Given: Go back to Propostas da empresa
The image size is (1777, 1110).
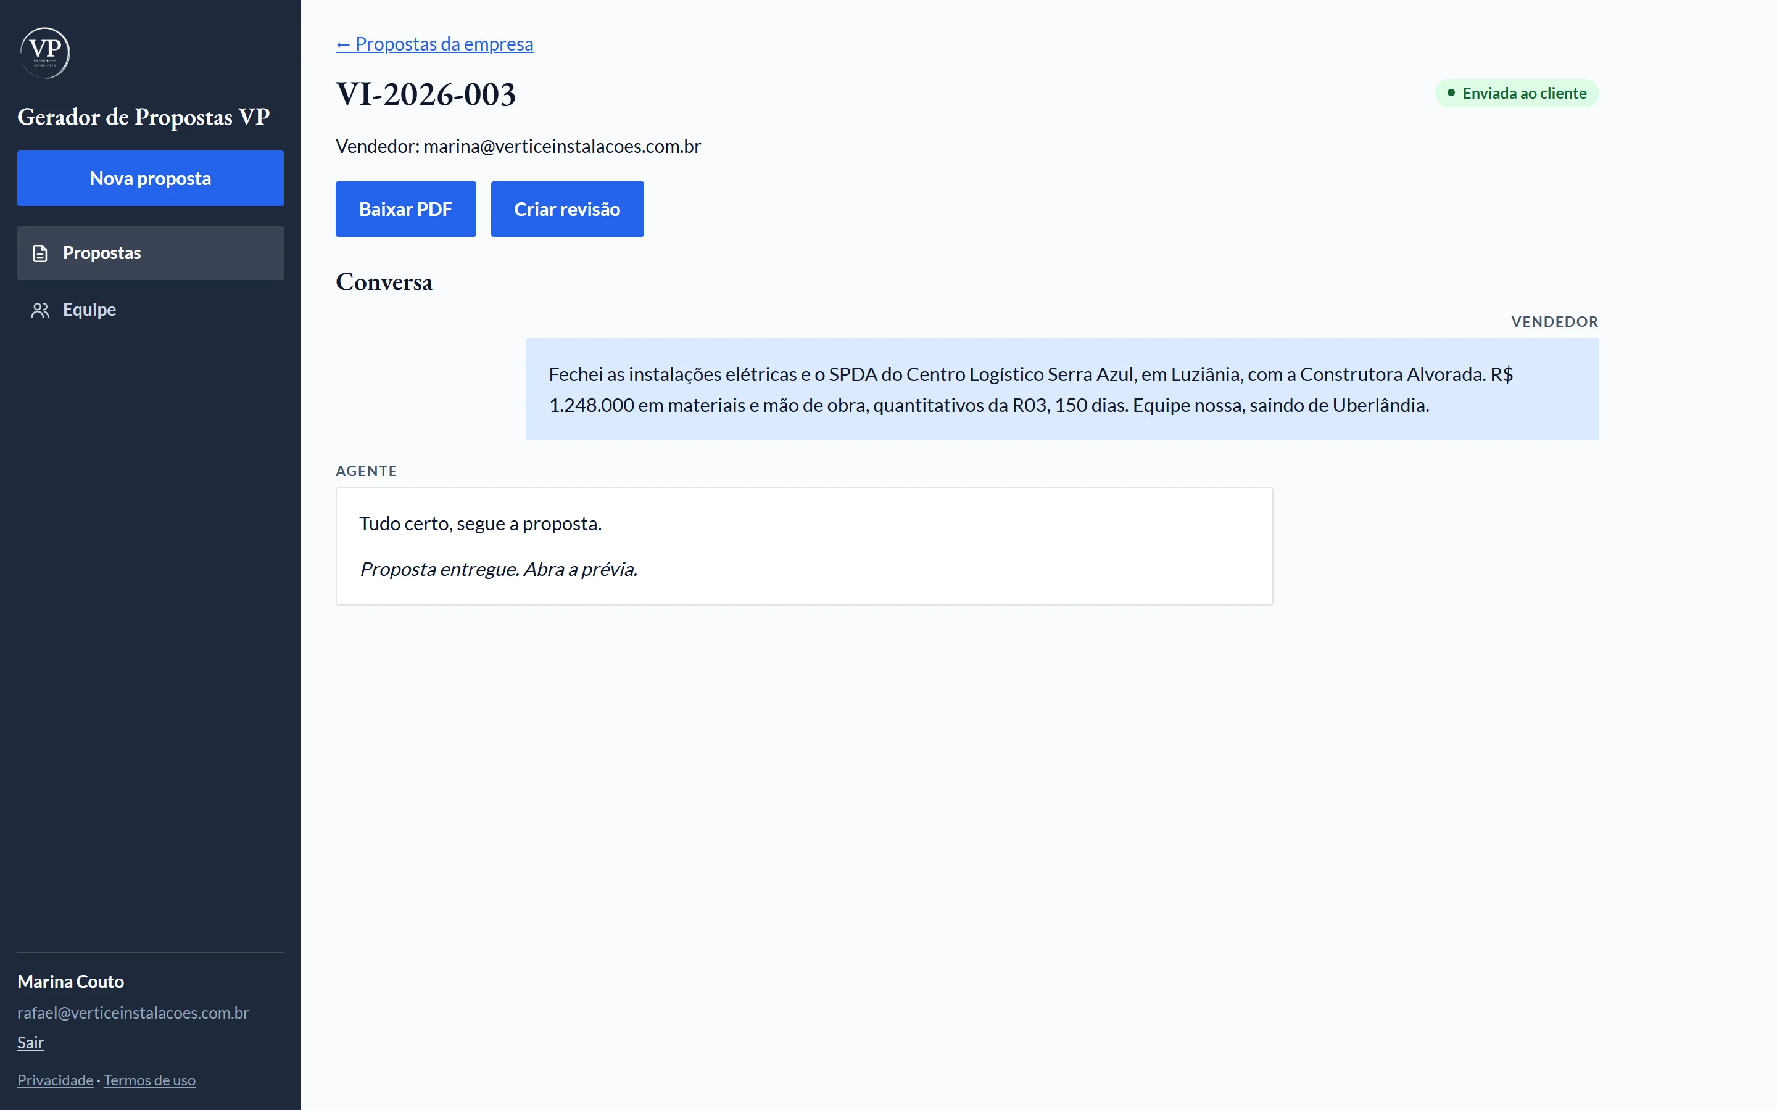Looking at the screenshot, I should (x=435, y=44).
